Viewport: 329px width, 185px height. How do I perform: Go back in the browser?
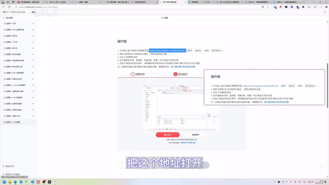(x=4, y=7)
